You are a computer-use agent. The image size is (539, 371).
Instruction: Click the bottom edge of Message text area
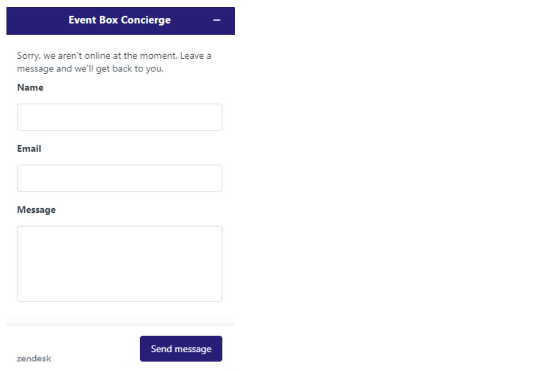pos(119,300)
